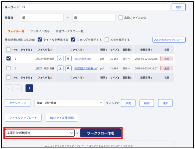Click the 登録日 end date field
Image resolution: width=195 pixels, height=149 pixels.
coord(94,18)
